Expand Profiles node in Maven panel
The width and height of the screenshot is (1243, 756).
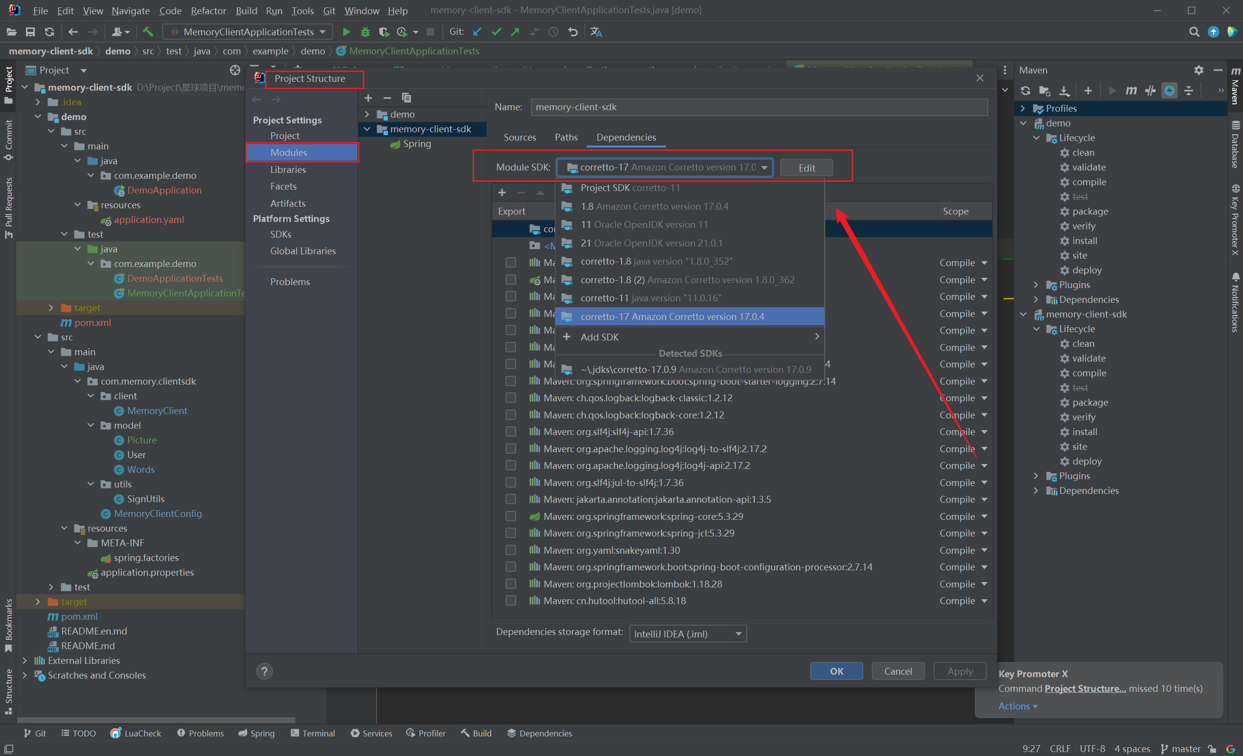click(x=1023, y=108)
